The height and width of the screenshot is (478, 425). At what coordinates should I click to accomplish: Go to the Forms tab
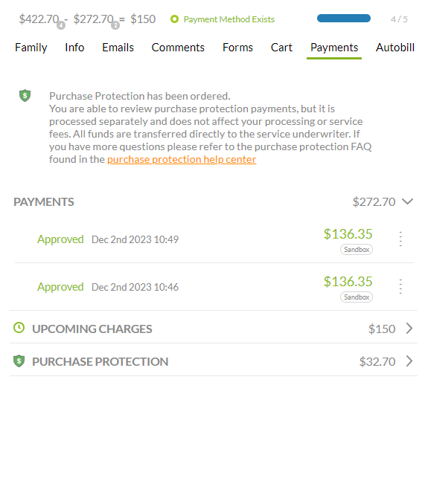point(237,48)
